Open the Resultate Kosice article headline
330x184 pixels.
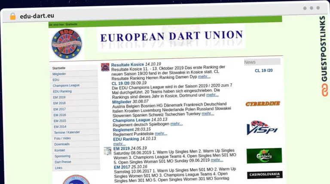point(128,65)
